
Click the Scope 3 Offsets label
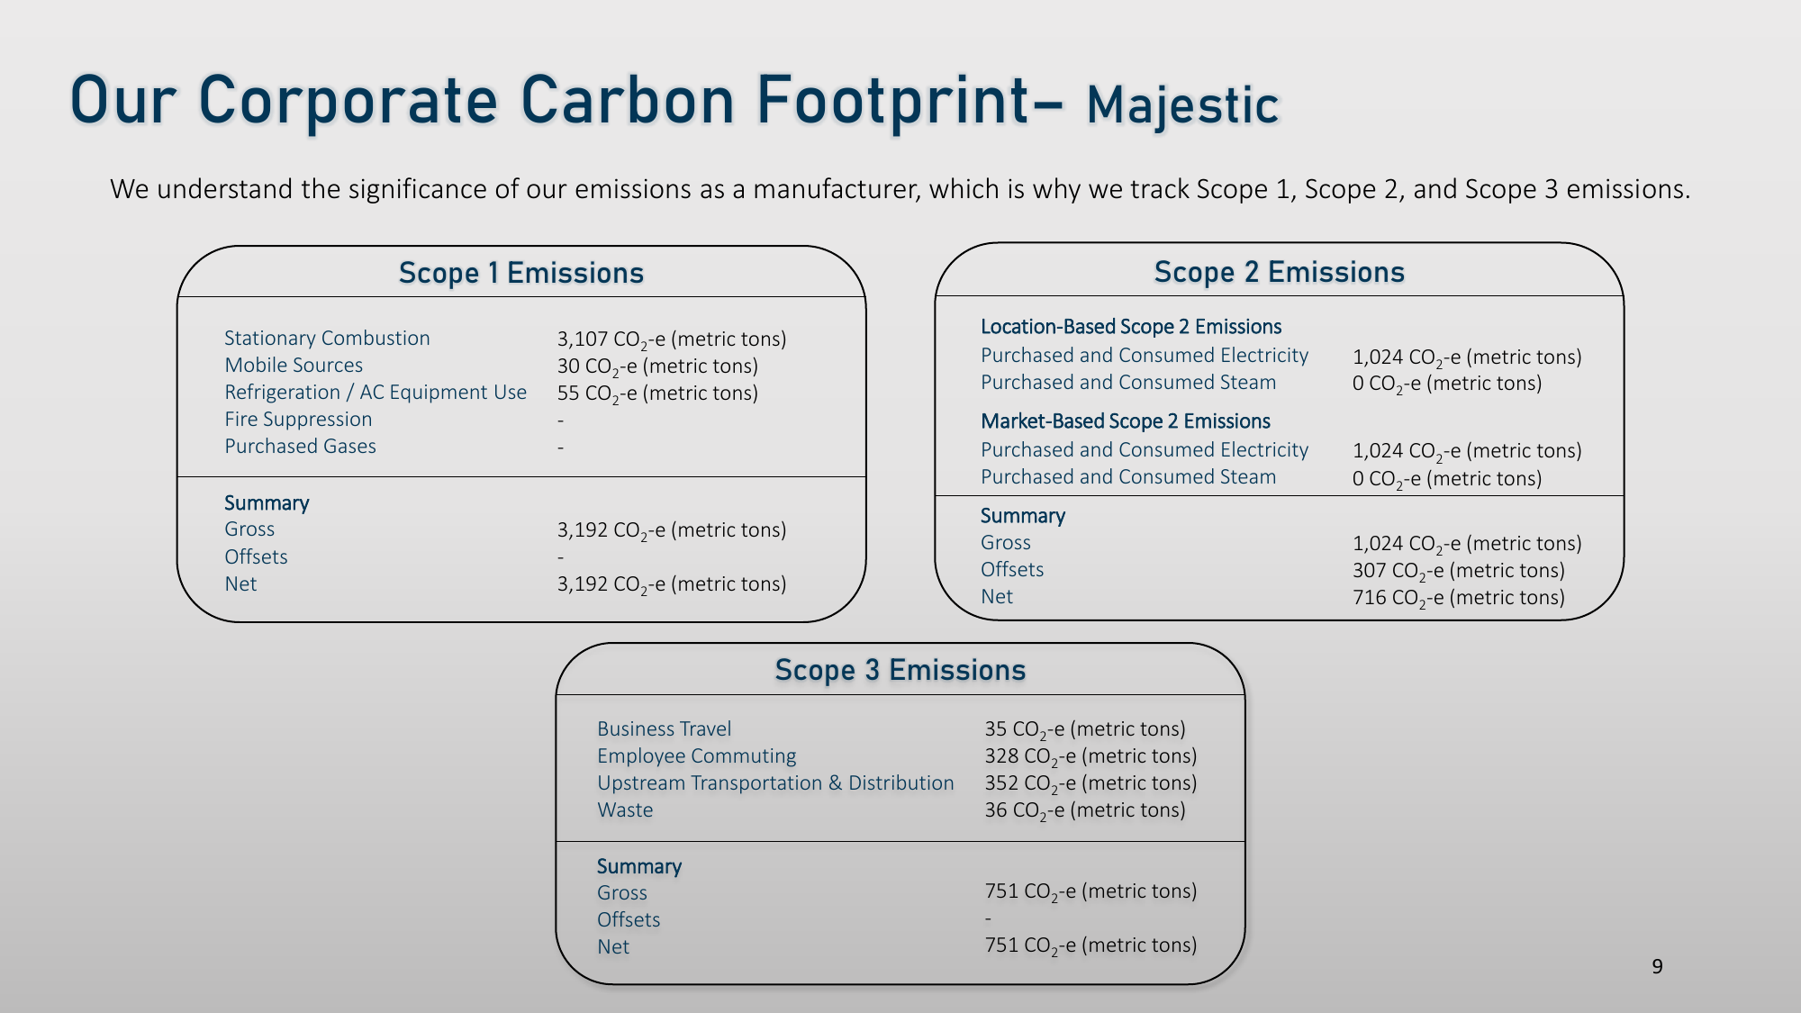pyautogui.click(x=629, y=920)
